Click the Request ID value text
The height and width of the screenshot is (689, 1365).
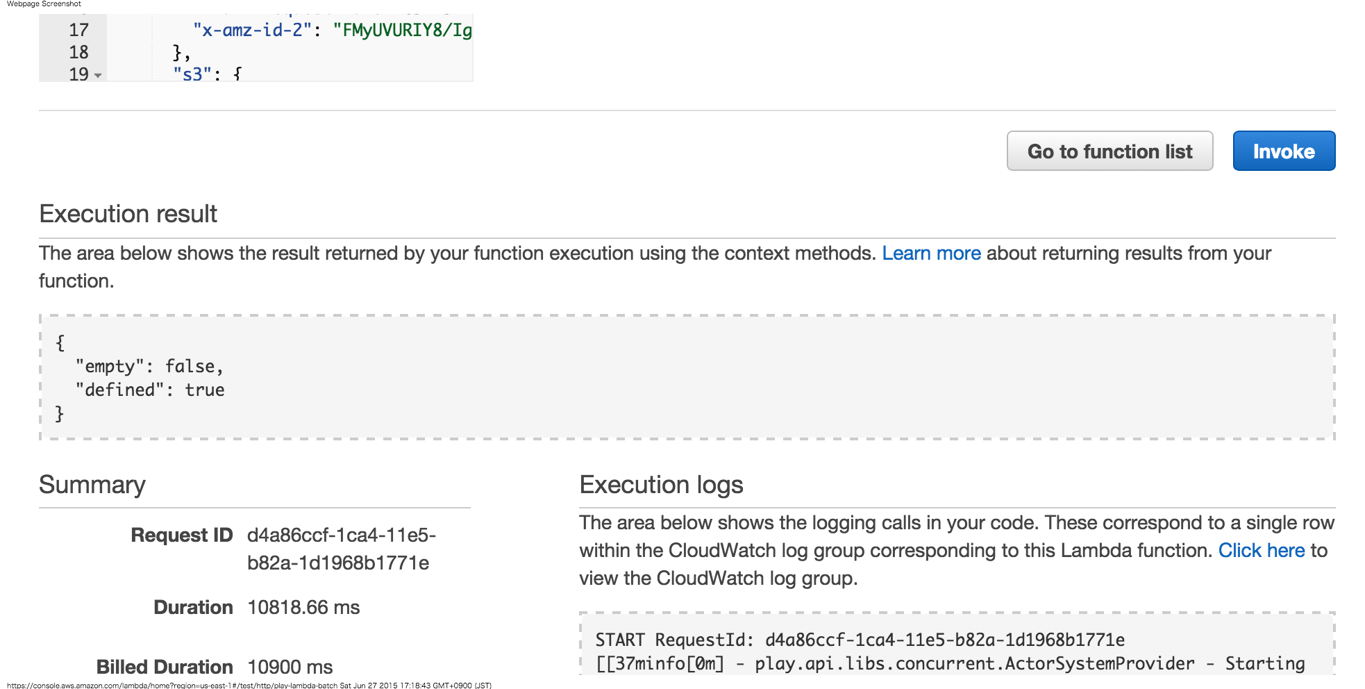(341, 549)
